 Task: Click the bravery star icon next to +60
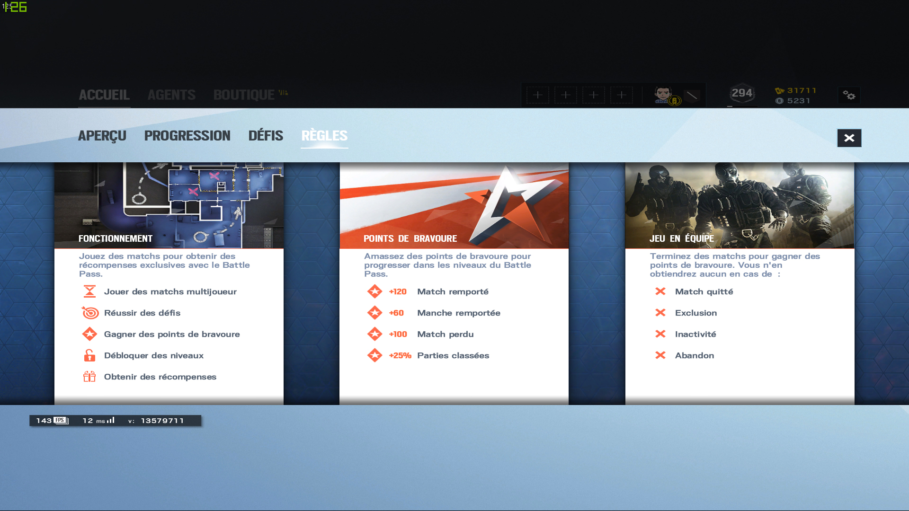click(374, 313)
